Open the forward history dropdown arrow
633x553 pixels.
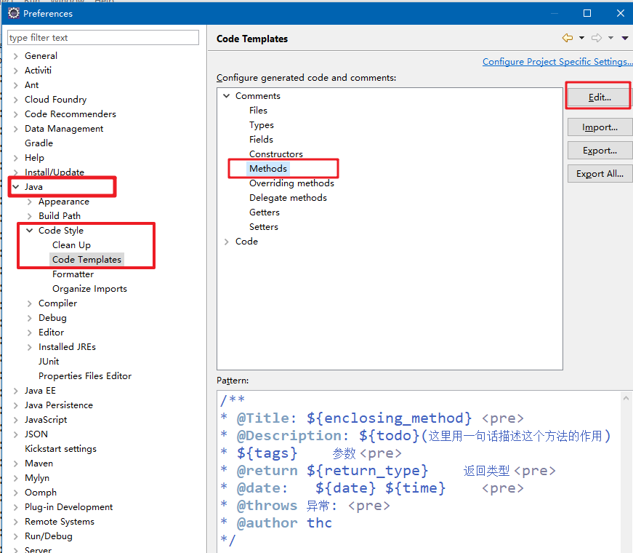point(610,38)
